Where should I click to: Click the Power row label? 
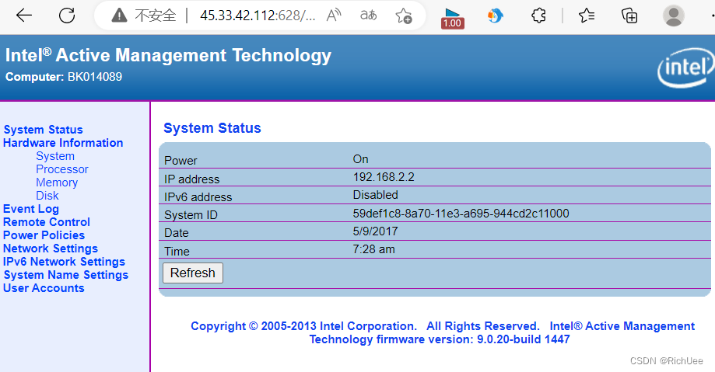181,161
